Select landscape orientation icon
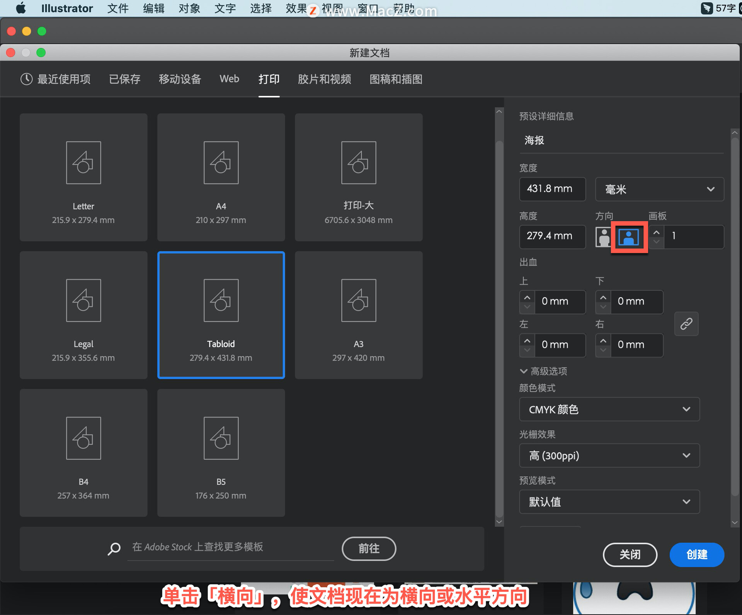 (629, 237)
